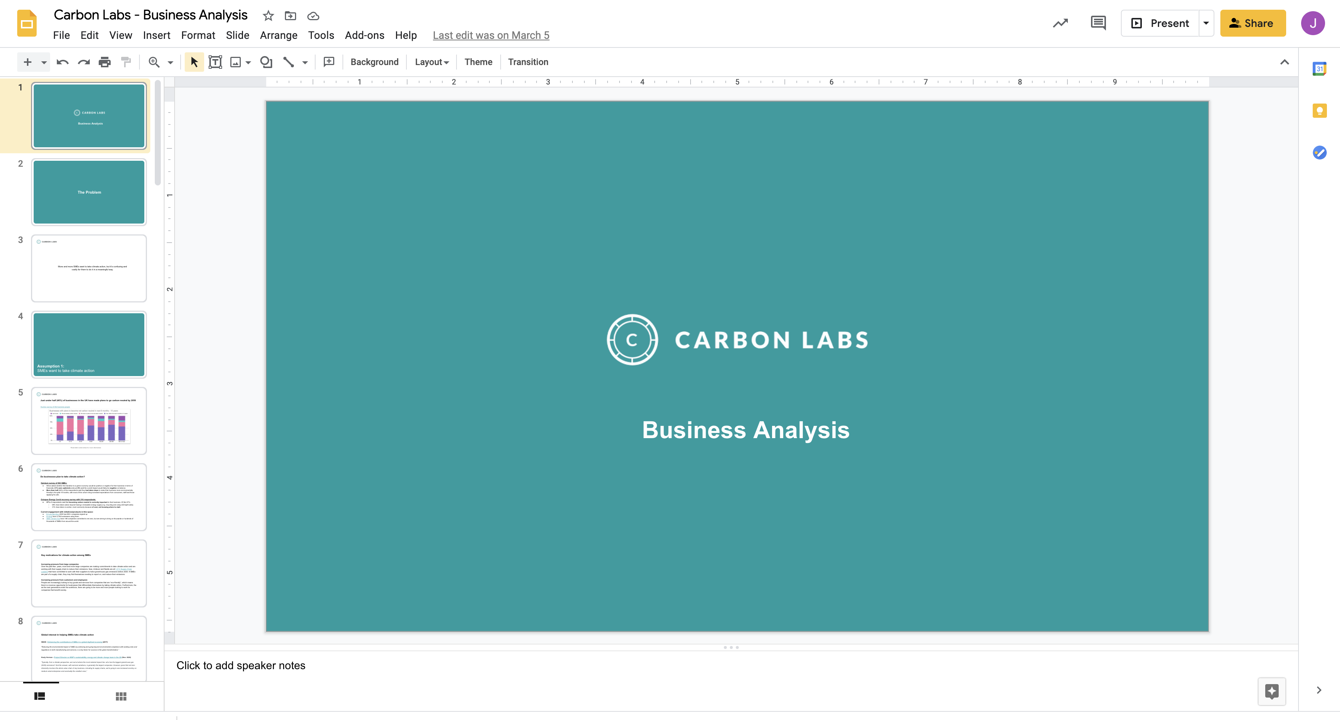This screenshot has height=720, width=1340.
Task: Open the insert image dropdown arrow
Action: [x=248, y=62]
